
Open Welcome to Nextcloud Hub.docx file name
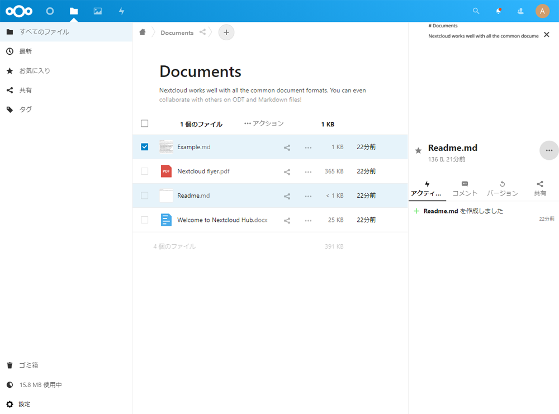pos(222,220)
